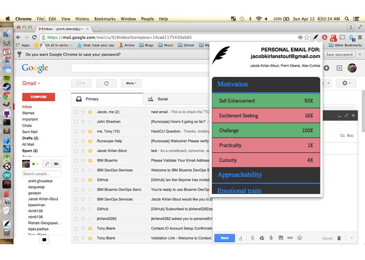Check the Context.IO Account Setup email checkbox

pos(76,228)
